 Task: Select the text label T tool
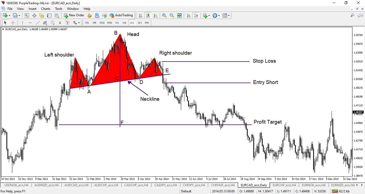coord(67,23)
